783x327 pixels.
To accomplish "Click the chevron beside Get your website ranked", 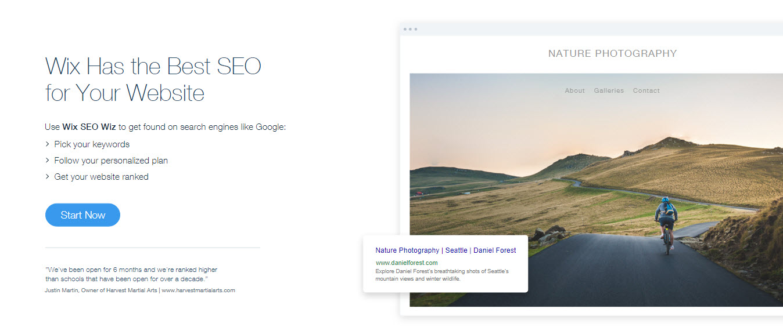I will [x=47, y=176].
